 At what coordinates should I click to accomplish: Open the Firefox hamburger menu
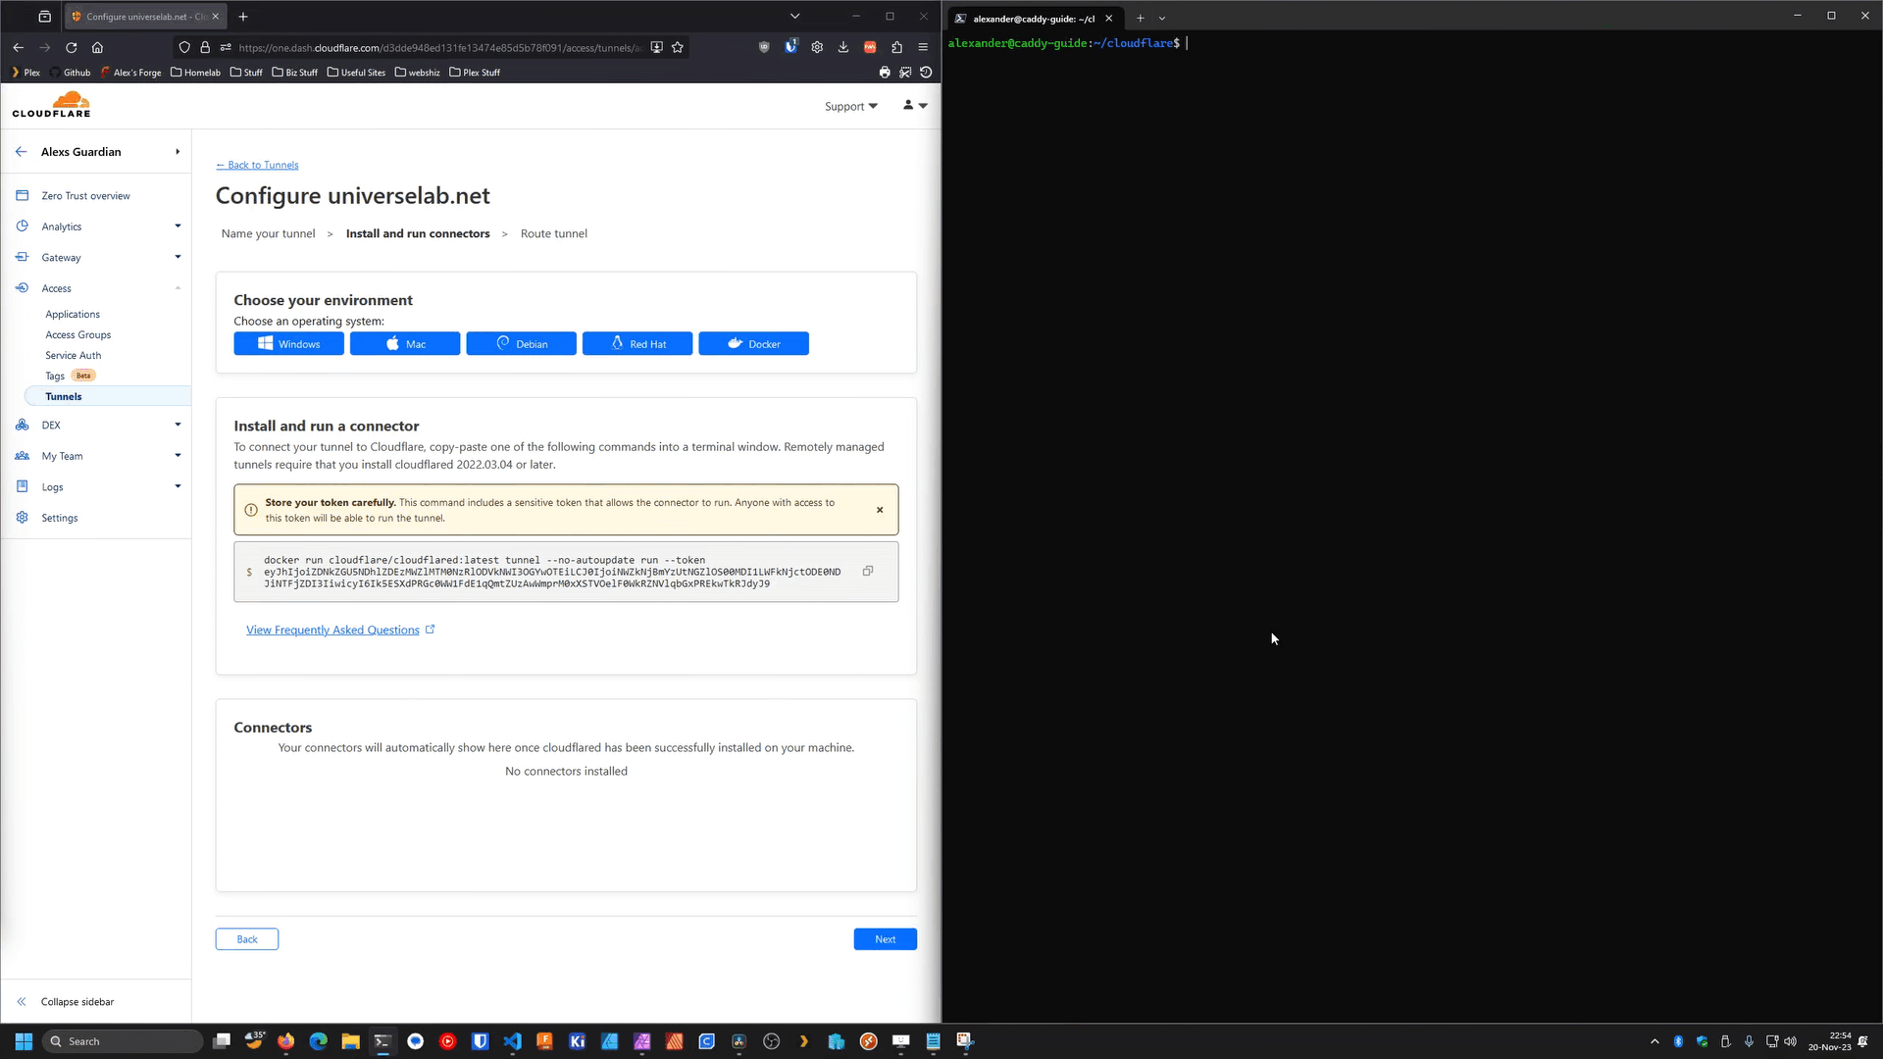click(x=923, y=47)
